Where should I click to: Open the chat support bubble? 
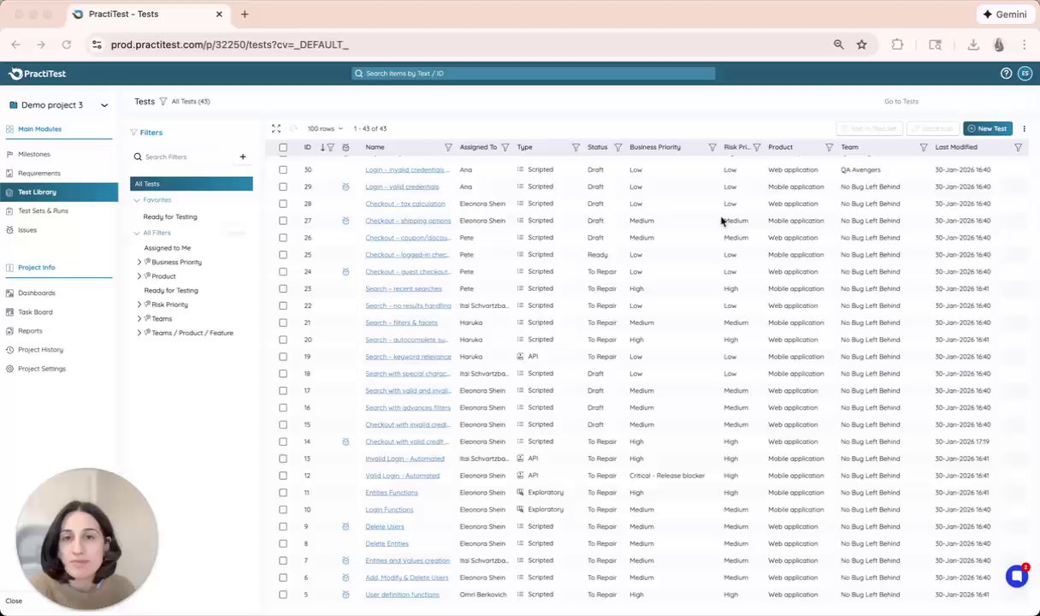(1016, 576)
